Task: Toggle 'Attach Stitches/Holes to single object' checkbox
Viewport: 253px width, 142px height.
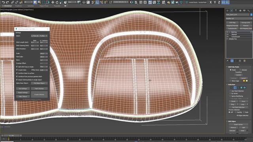Action: click(17, 80)
